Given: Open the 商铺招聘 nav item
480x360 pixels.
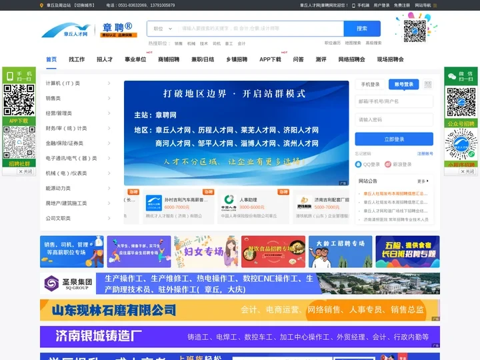Looking at the screenshot, I should [x=169, y=59].
